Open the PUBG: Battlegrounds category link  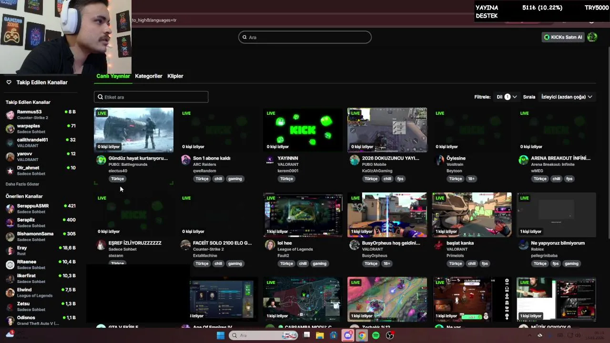(128, 164)
